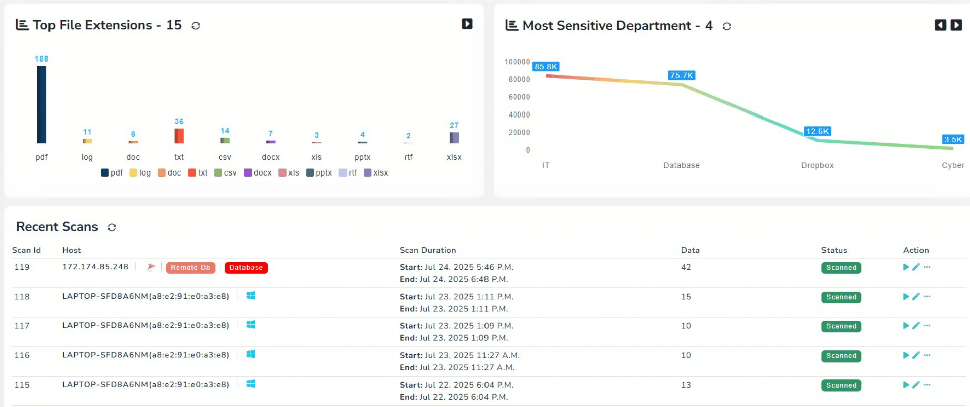
Task: Toggle xlsx series in chart legend
Action: pyautogui.click(x=376, y=173)
